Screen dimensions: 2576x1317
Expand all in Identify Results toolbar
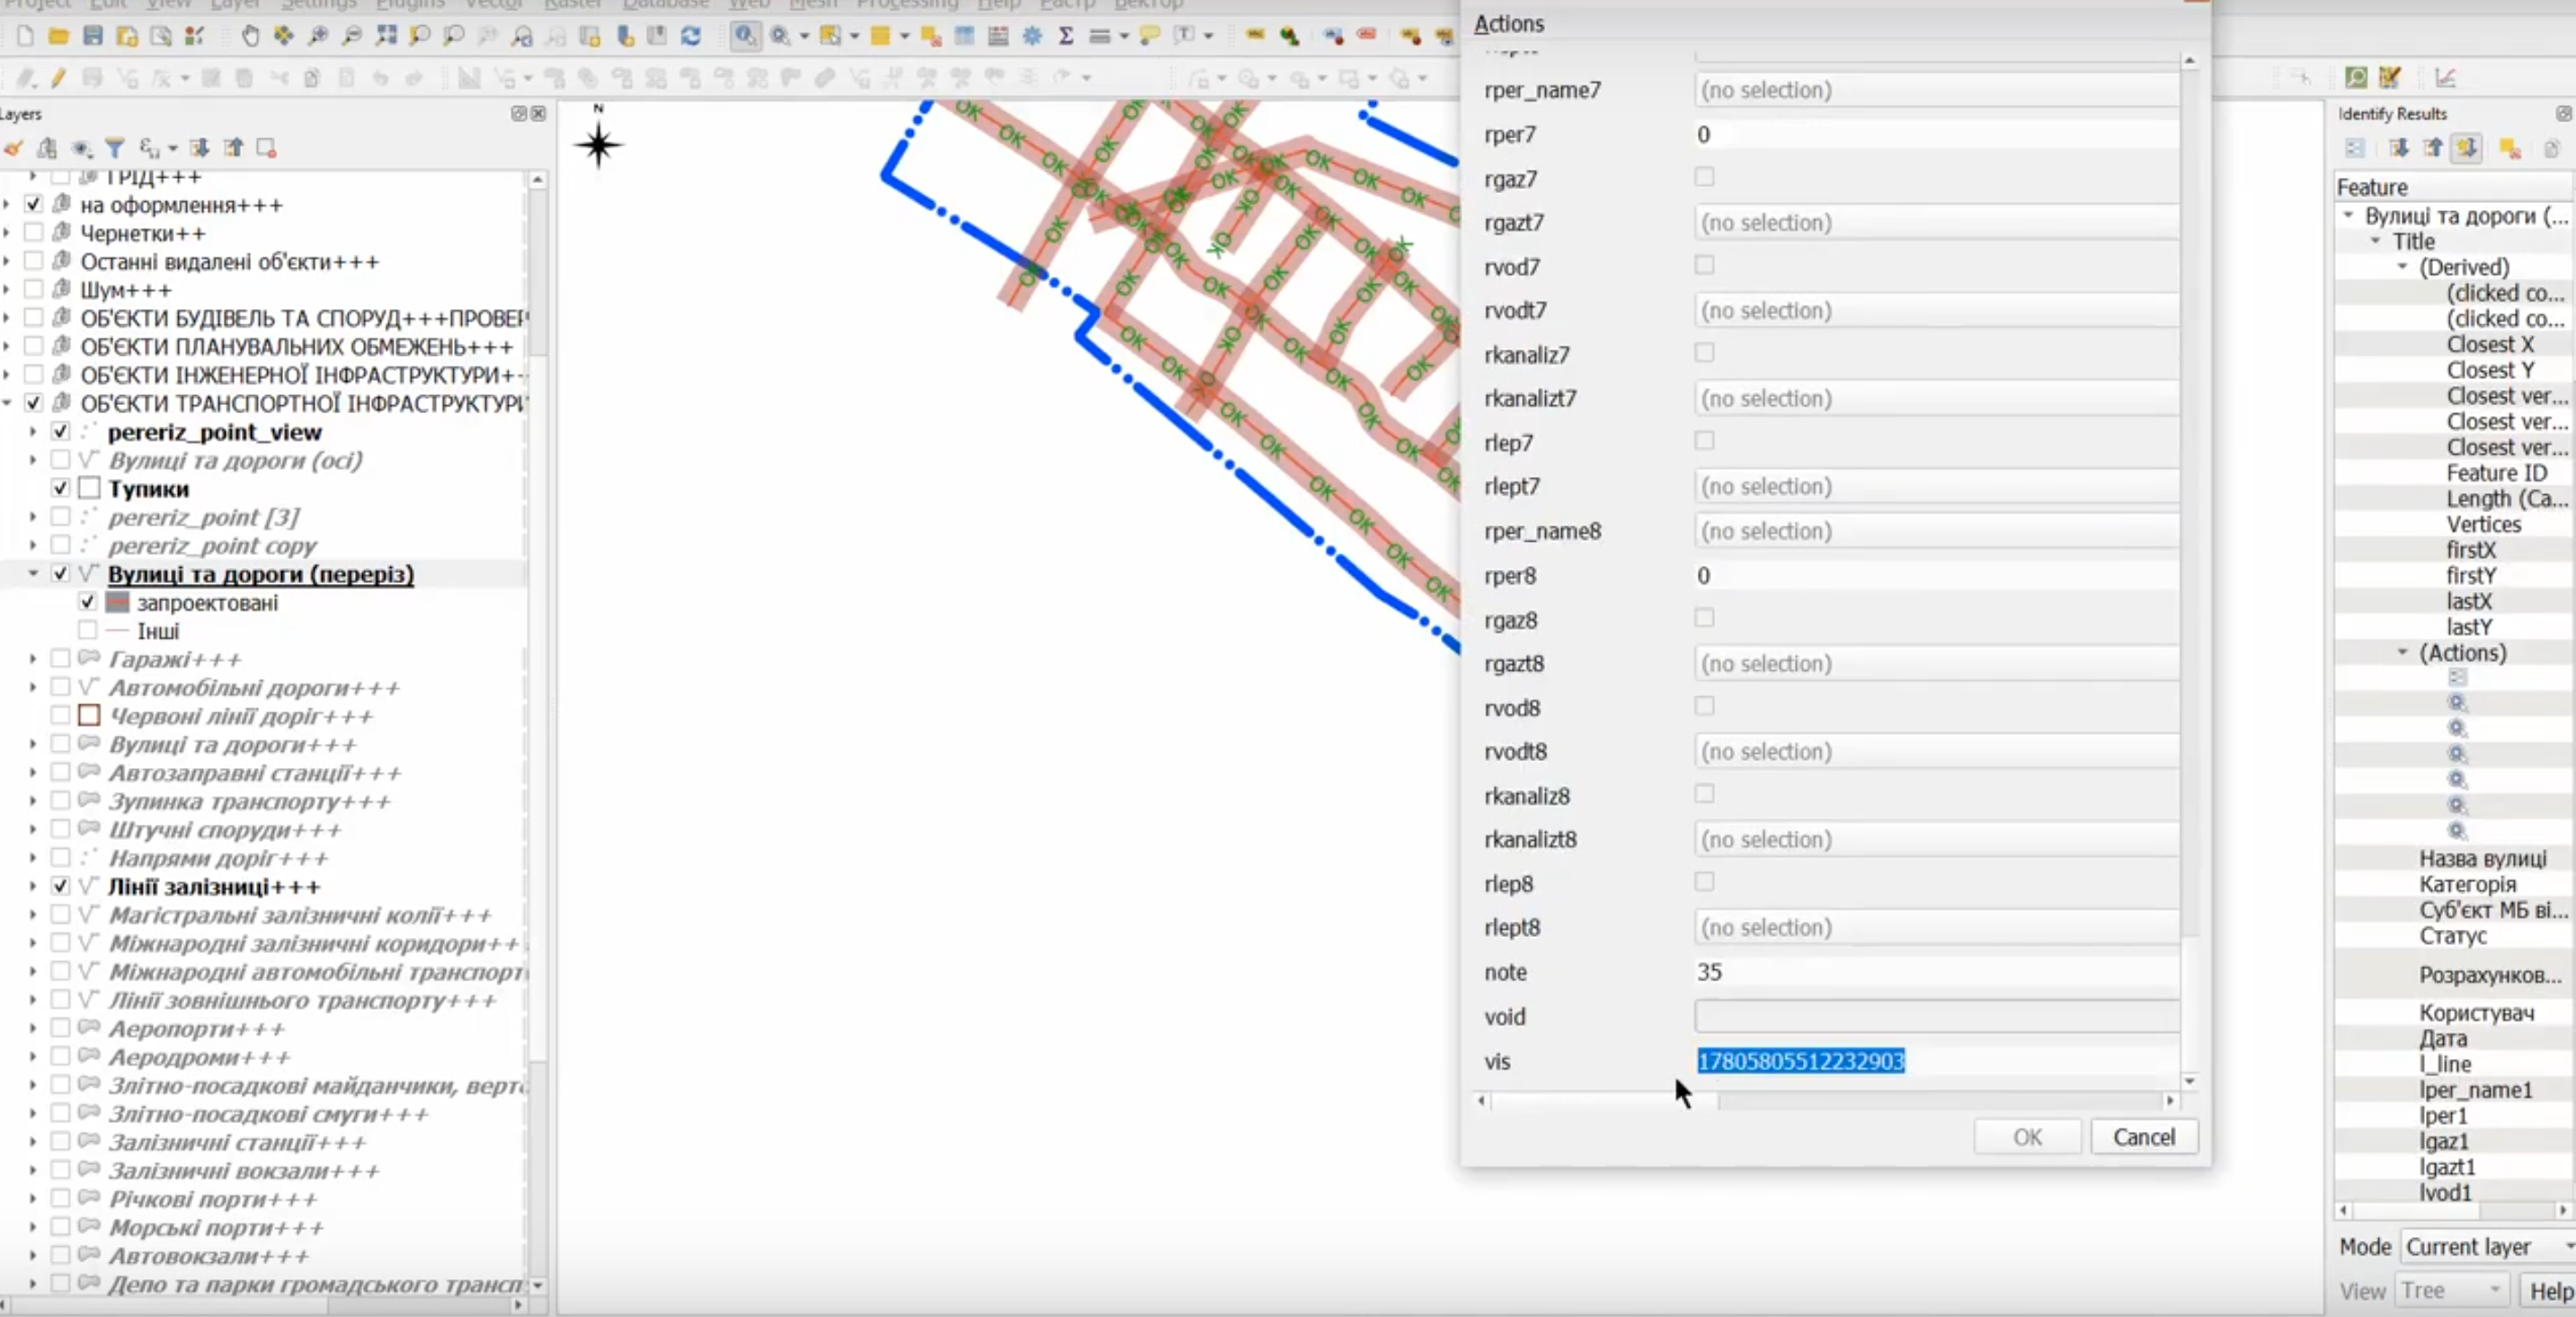coord(2398,149)
